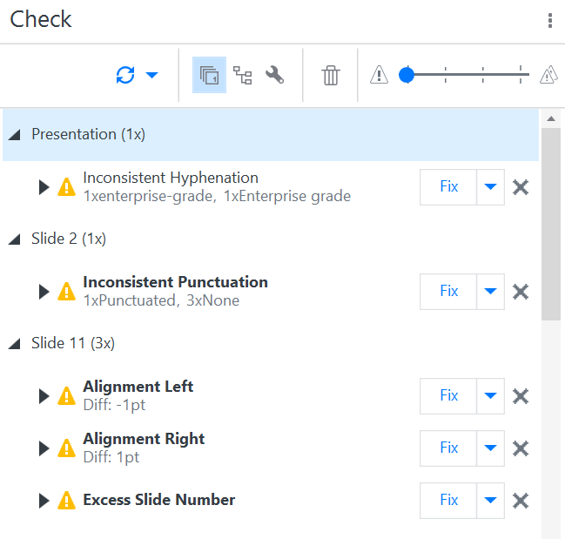Screen dimensions: 565x539
Task: Click the trash delete icon
Action: [330, 76]
